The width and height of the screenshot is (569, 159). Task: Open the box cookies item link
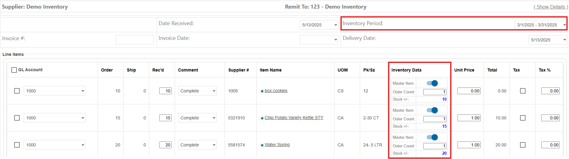click(276, 91)
